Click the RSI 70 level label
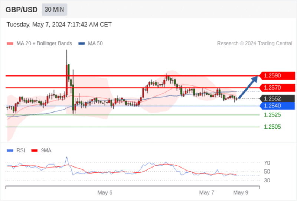The width and height of the screenshot is (297, 201). click(x=267, y=163)
